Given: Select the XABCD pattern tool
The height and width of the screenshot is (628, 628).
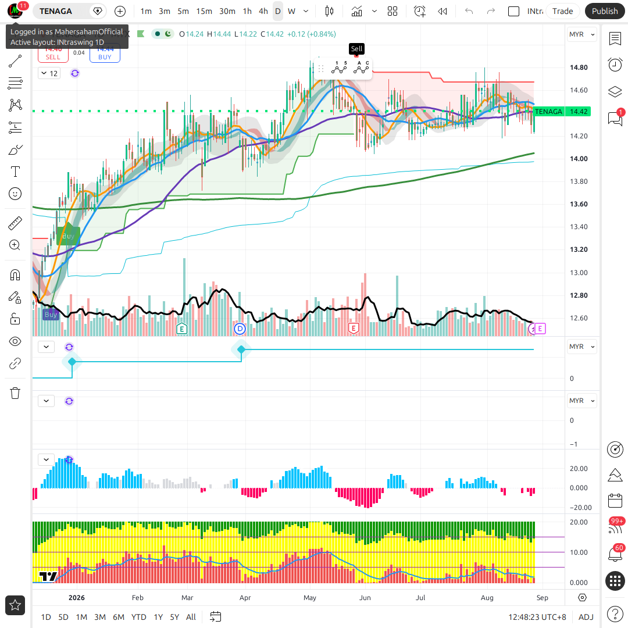Looking at the screenshot, I should click(x=15, y=105).
